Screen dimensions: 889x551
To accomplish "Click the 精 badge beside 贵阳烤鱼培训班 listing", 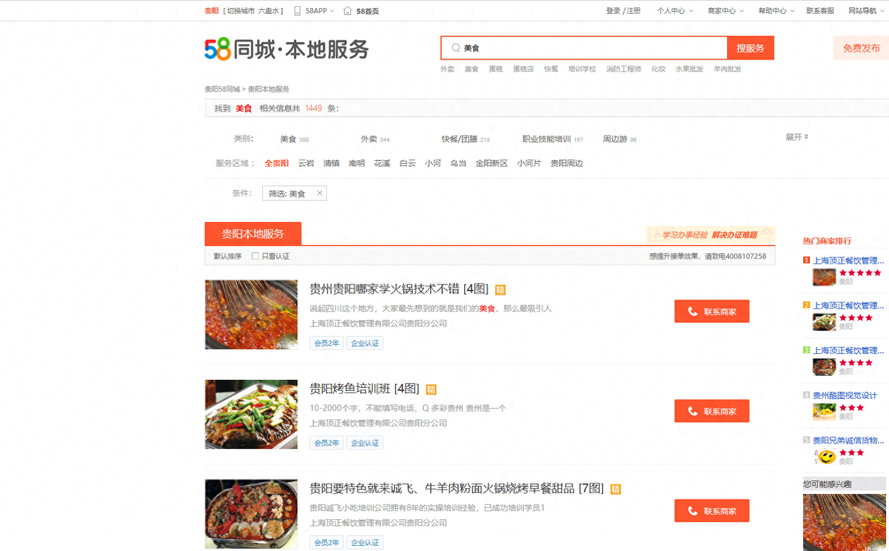I will (x=431, y=390).
